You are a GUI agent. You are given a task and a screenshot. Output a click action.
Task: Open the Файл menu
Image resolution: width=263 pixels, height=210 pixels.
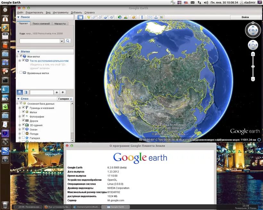pyautogui.click(x=20, y=12)
